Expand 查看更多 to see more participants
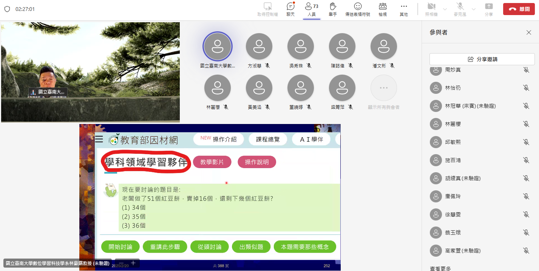Viewport: 539px width, 271px height. [440, 268]
